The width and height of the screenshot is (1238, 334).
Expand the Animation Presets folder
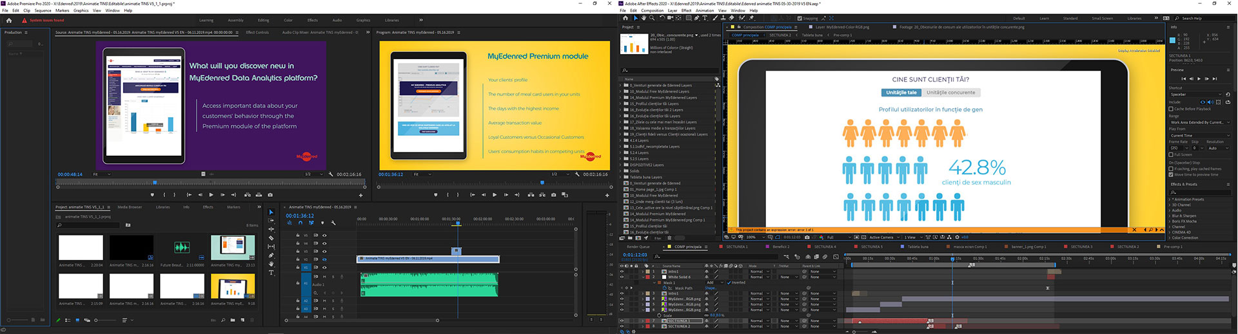[1170, 199]
